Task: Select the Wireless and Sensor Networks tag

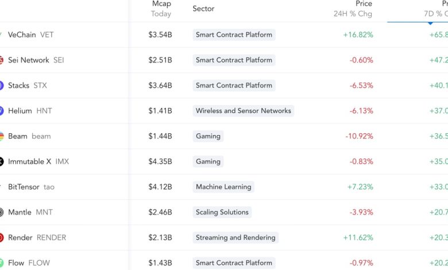Action: tap(243, 111)
